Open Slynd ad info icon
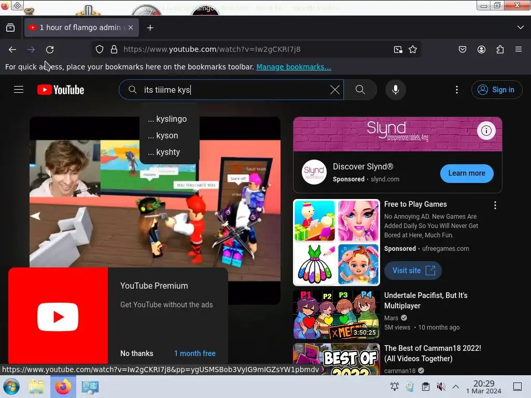 pyautogui.click(x=486, y=131)
